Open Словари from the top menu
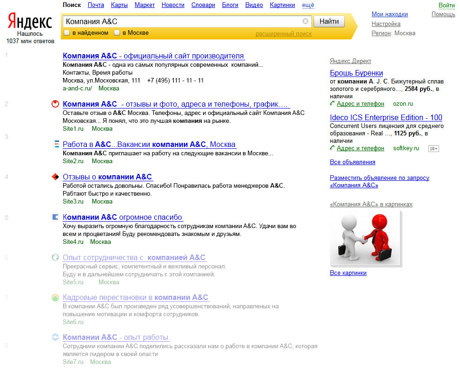The width and height of the screenshot is (460, 376). point(204,5)
